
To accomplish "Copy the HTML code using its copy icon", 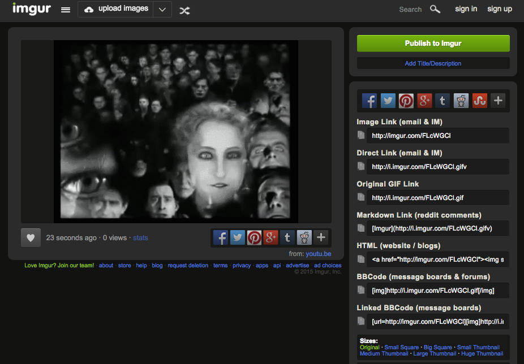I will coord(361,259).
